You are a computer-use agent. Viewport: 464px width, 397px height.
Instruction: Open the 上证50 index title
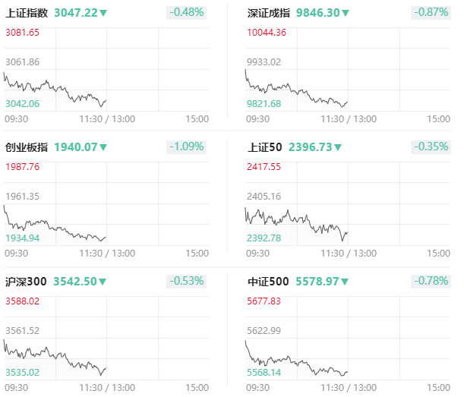[265, 147]
